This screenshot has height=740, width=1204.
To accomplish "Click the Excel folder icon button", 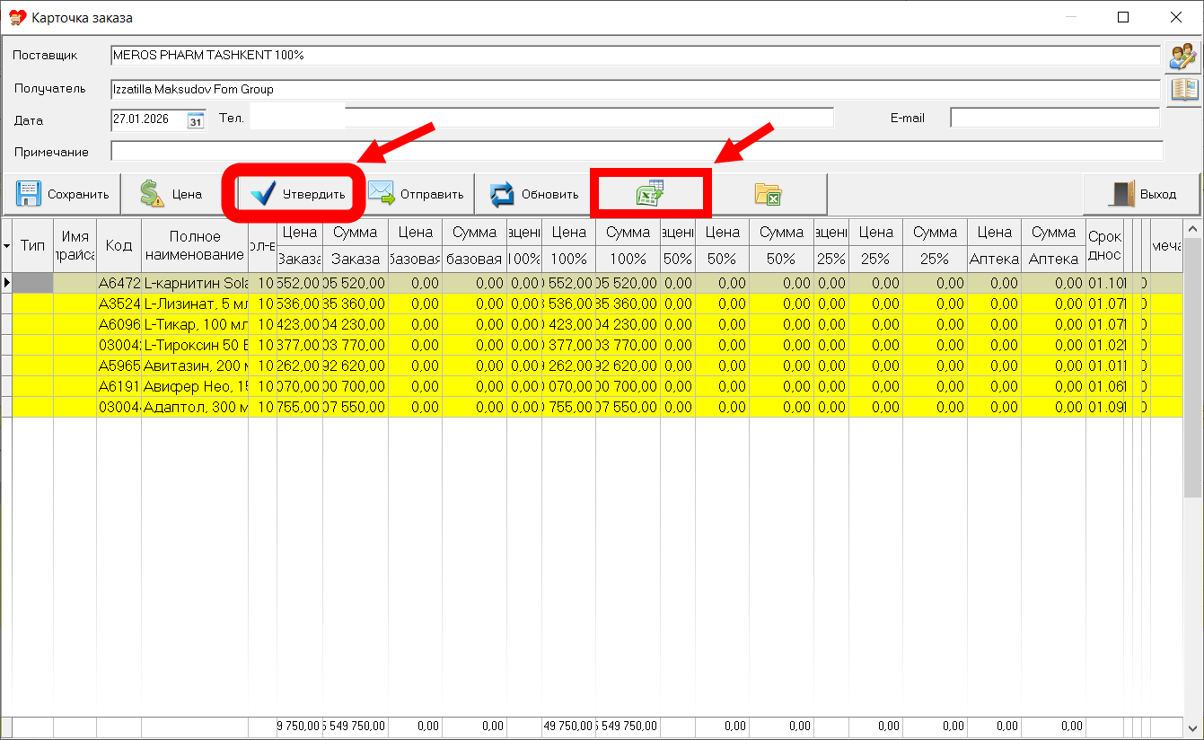I will tap(768, 194).
